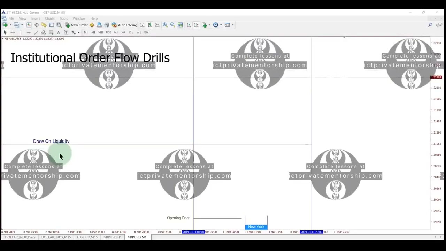Open the File menu
The image size is (446, 251).
pos(11,18)
